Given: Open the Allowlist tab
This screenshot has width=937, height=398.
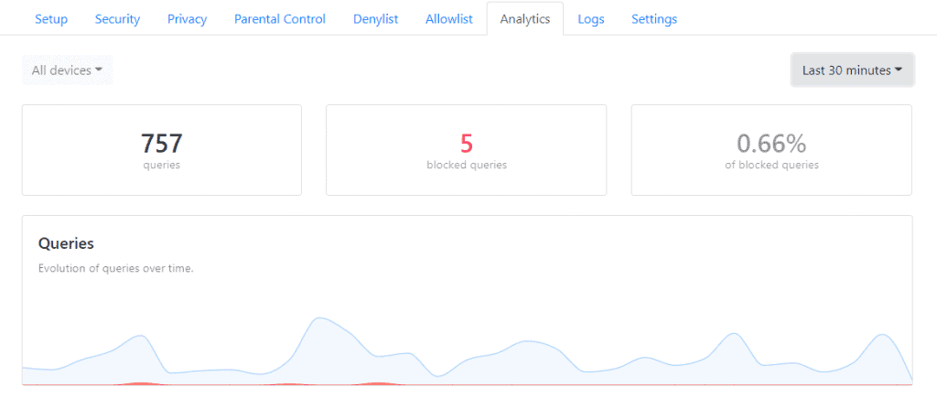Looking at the screenshot, I should (x=448, y=19).
